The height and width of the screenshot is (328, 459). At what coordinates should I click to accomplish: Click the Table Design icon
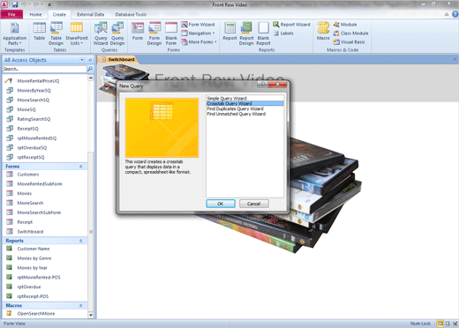pos(56,34)
